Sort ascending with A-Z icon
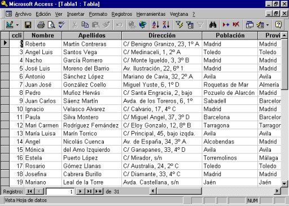 [156, 25]
